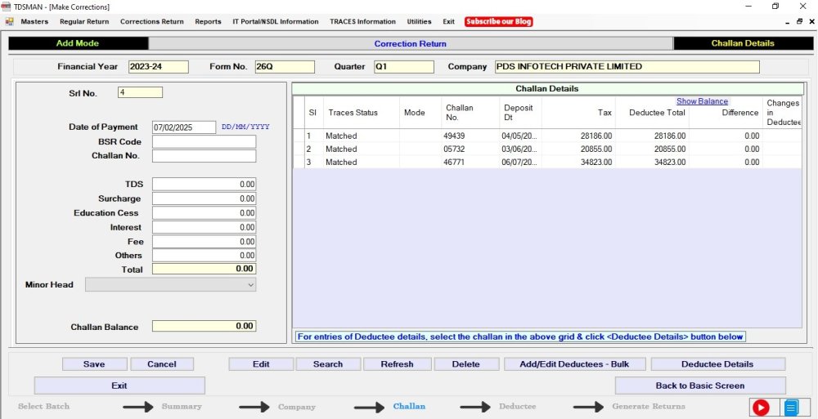
Task: Select challan row with number 46771
Action: pyautogui.click(x=546, y=162)
